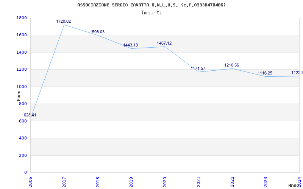Select the data label 1210.56
Viewport: 303px width, 189px height.
point(231,65)
